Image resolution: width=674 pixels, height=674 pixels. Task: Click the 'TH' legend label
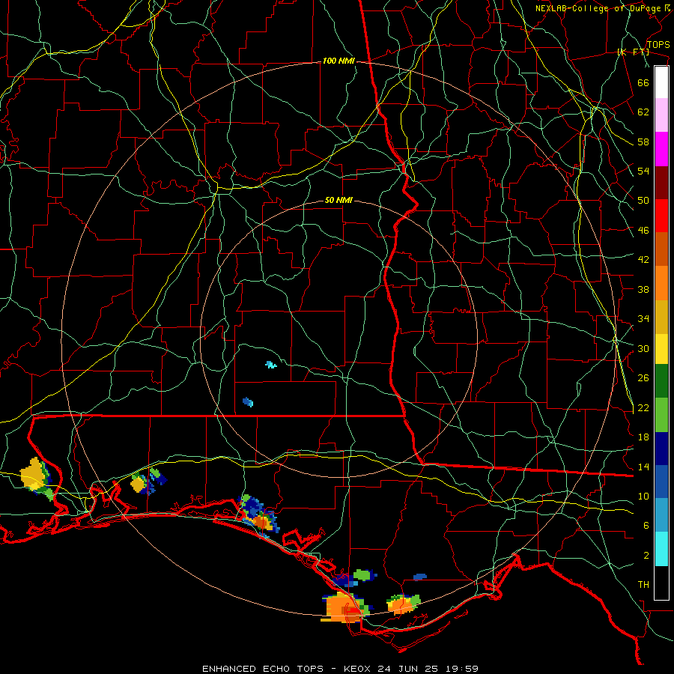point(643,585)
